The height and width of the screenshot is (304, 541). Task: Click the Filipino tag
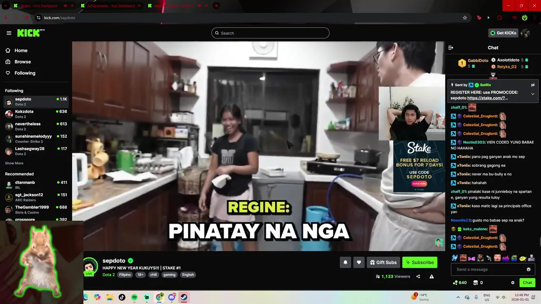tap(125, 274)
